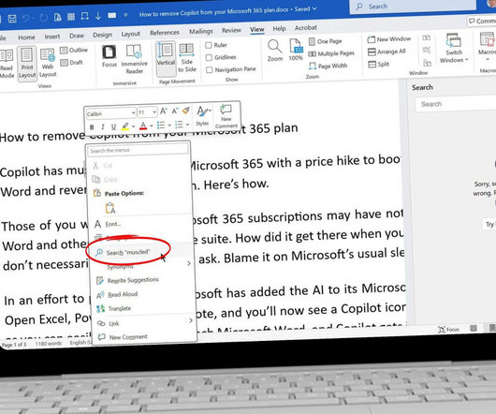496x414 pixels.
Task: Open the Immersive Reader
Action: tap(135, 59)
